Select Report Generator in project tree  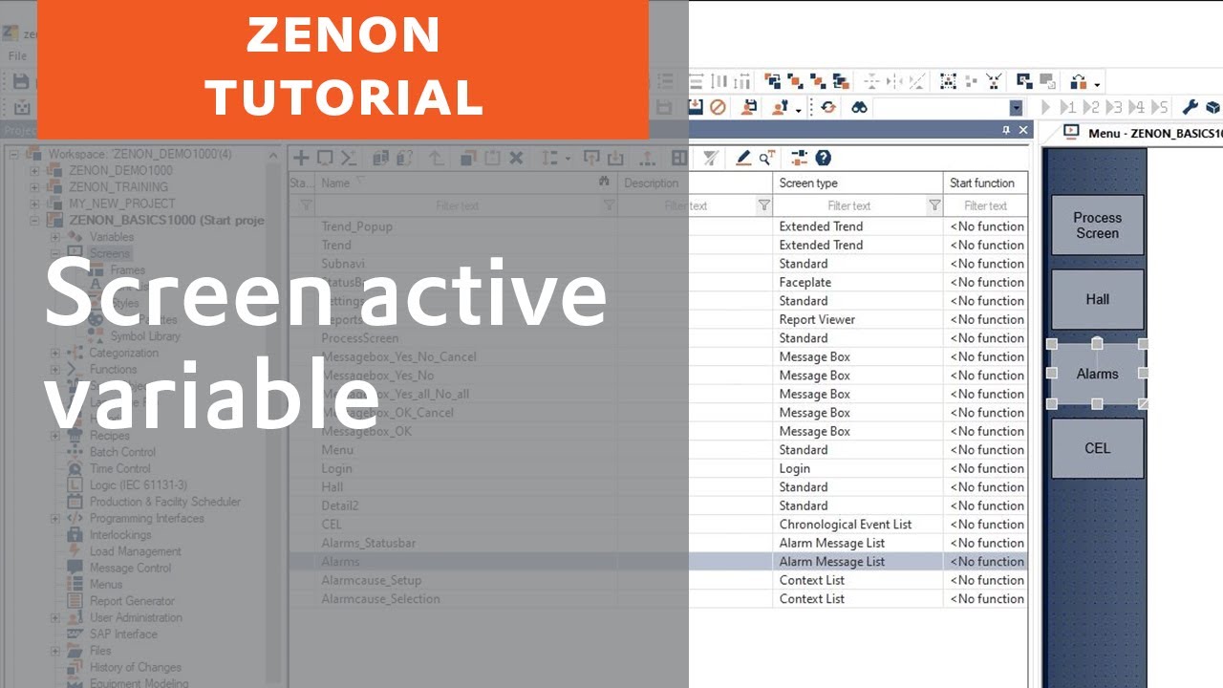coord(132,601)
